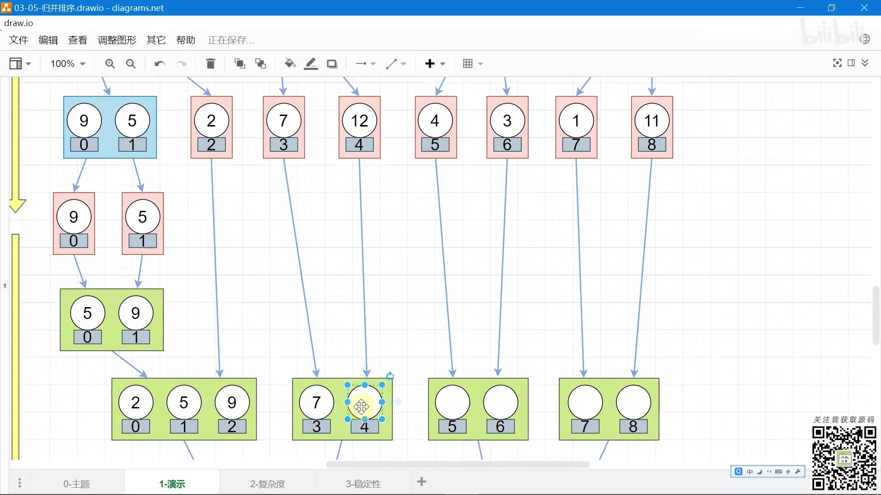Click the Zoom In magnifier icon
The height and width of the screenshot is (495, 881).
(110, 64)
